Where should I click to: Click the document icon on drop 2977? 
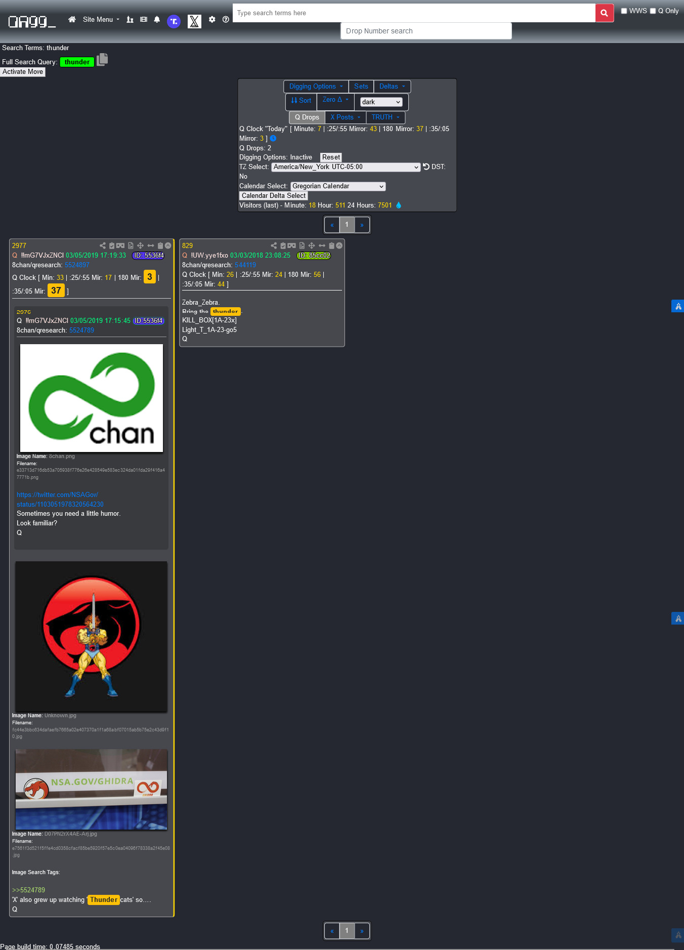[x=131, y=245]
